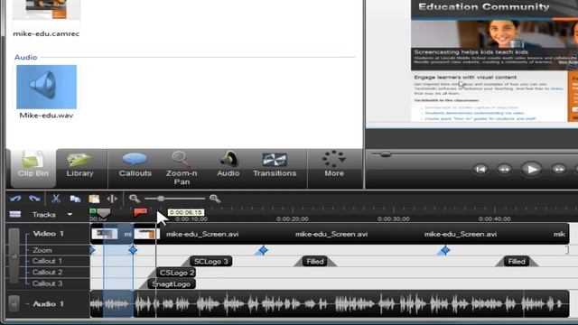
Task: Click the track display icon beside Tracks
Action: point(14,214)
